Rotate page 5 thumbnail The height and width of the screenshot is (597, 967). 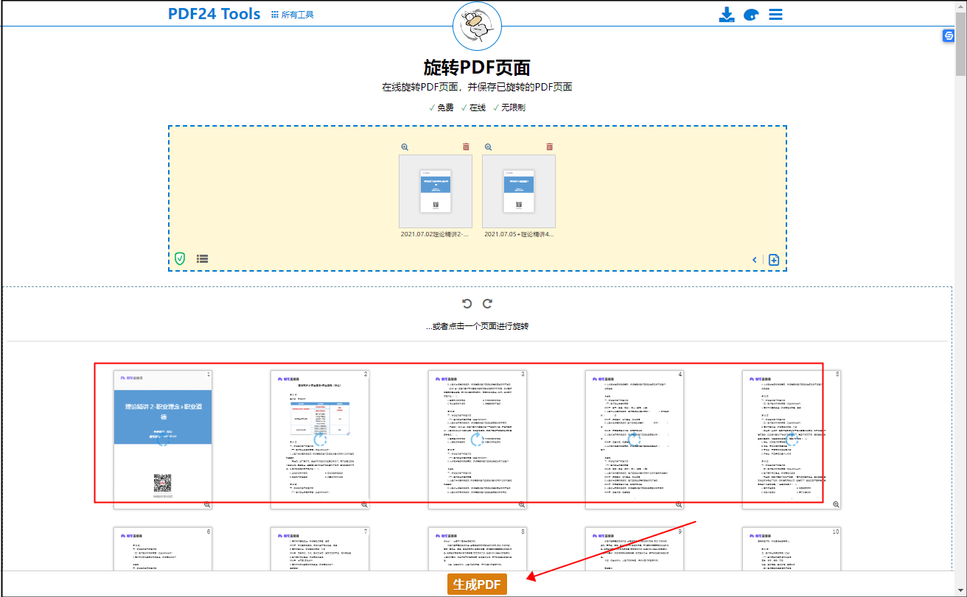point(792,439)
